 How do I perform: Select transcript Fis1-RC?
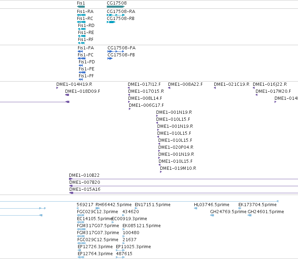point(85,19)
